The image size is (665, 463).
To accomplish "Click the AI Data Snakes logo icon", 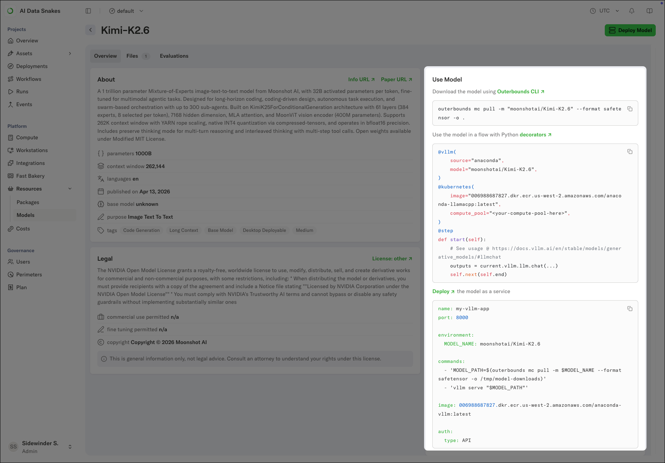I will (x=10, y=11).
